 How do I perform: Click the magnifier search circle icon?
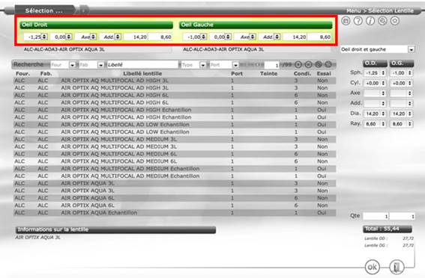click(x=382, y=21)
